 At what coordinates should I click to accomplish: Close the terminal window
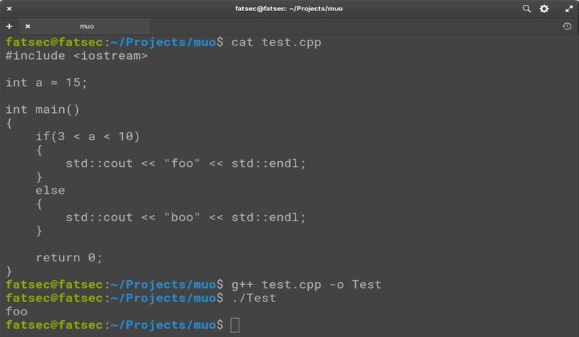tap(9, 8)
